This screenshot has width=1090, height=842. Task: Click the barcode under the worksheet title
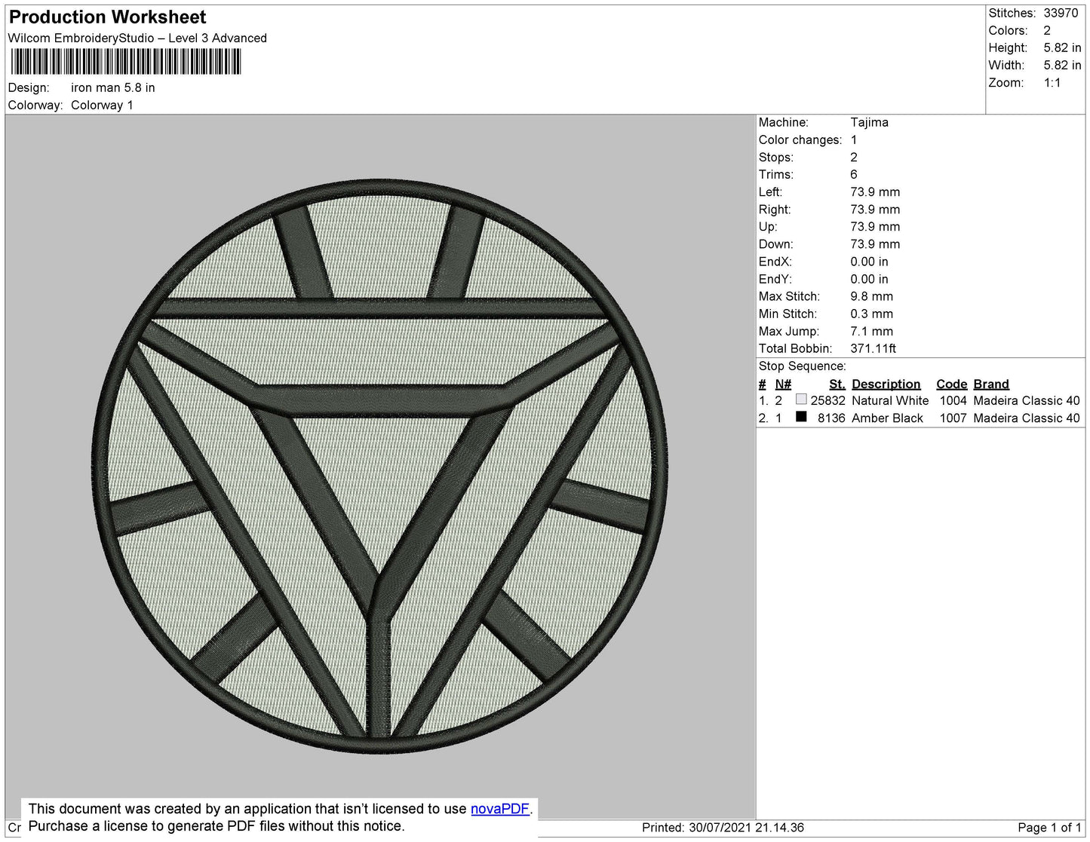126,62
